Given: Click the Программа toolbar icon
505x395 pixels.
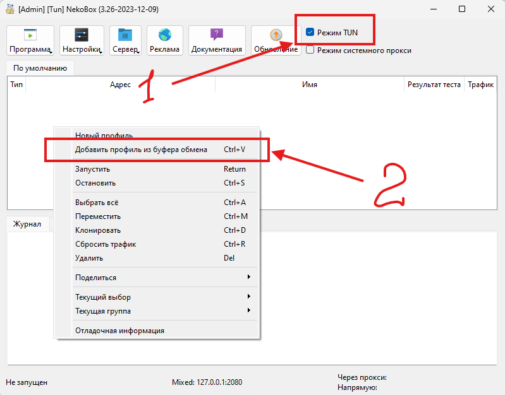Looking at the screenshot, I should point(30,36).
